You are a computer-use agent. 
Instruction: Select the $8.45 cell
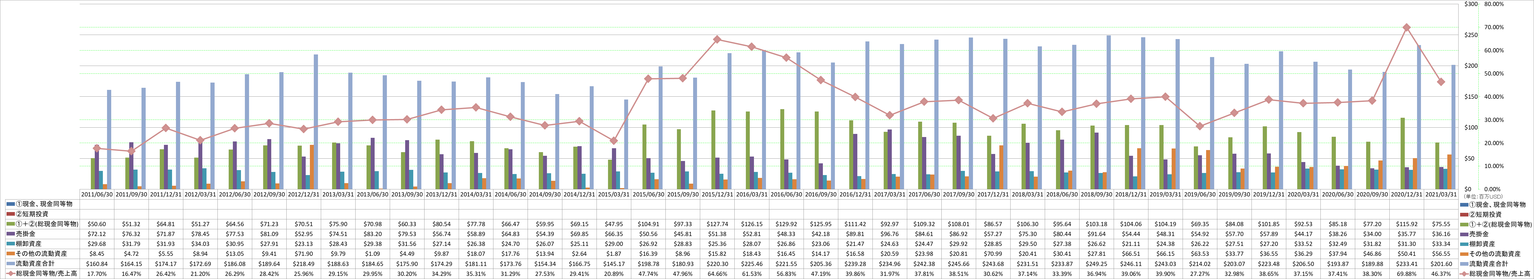coord(97,254)
